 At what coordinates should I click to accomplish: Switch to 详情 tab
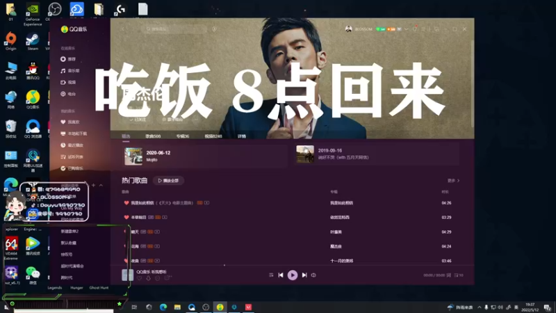(242, 136)
